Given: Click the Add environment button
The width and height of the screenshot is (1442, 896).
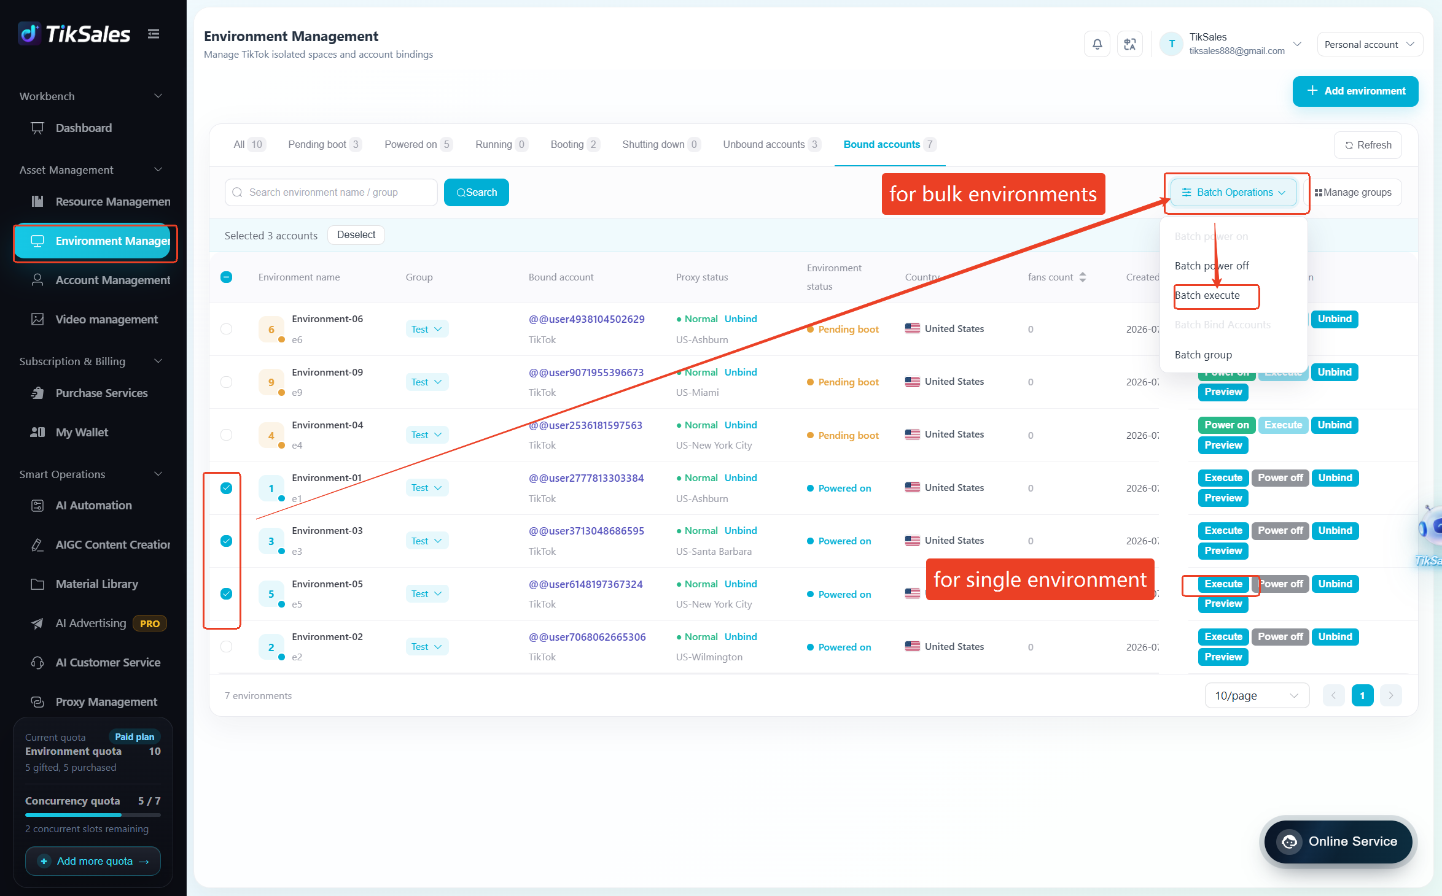Looking at the screenshot, I should point(1355,91).
